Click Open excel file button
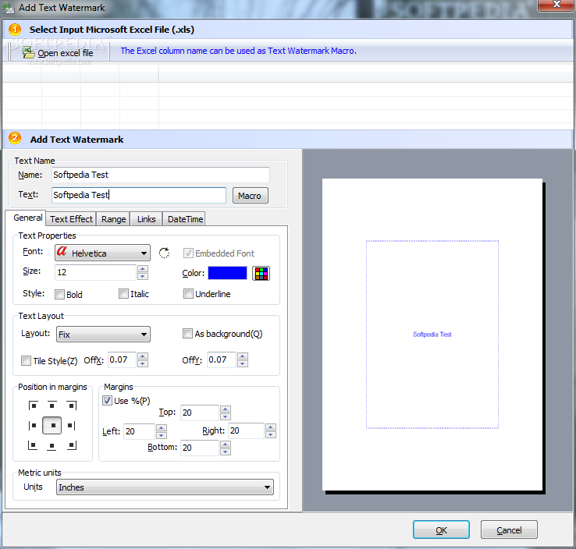The height and width of the screenshot is (549, 576). (x=59, y=53)
